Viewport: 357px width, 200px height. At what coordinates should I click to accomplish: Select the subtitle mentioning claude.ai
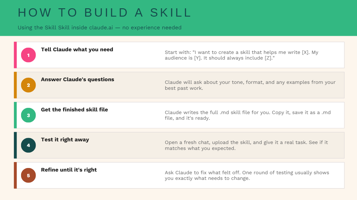click(99, 28)
